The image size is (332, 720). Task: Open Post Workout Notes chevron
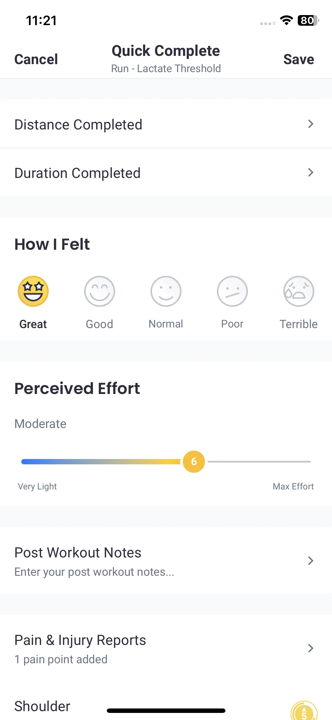(310, 561)
